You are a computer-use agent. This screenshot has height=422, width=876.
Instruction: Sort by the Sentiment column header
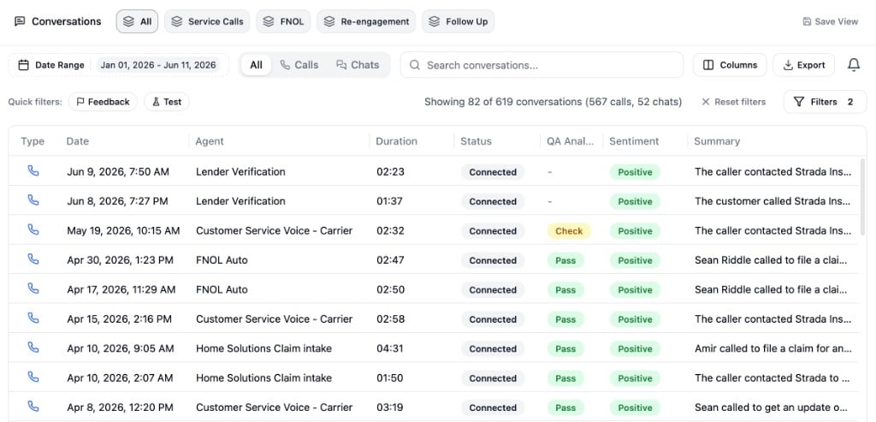point(634,141)
